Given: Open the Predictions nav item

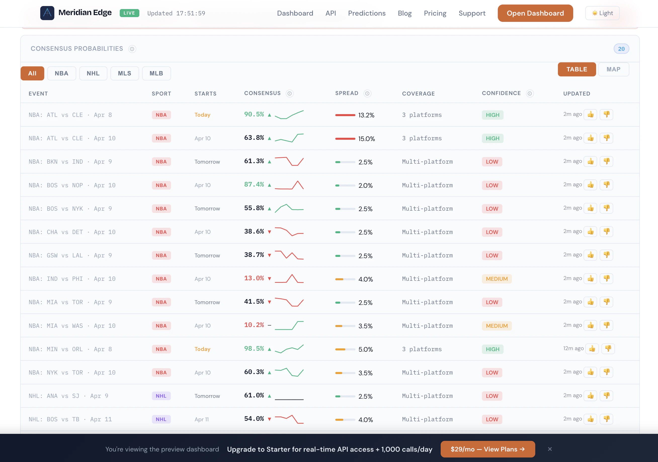Looking at the screenshot, I should [366, 13].
